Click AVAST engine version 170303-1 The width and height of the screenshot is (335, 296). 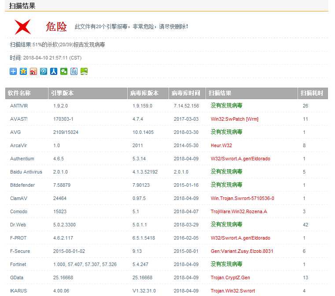pyautogui.click(x=63, y=119)
